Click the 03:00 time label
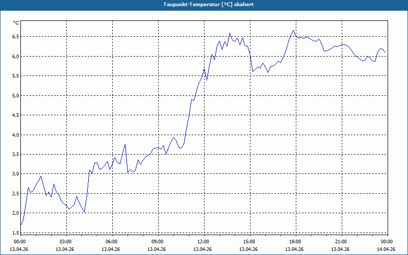This screenshot has height=255, width=408. [x=66, y=242]
